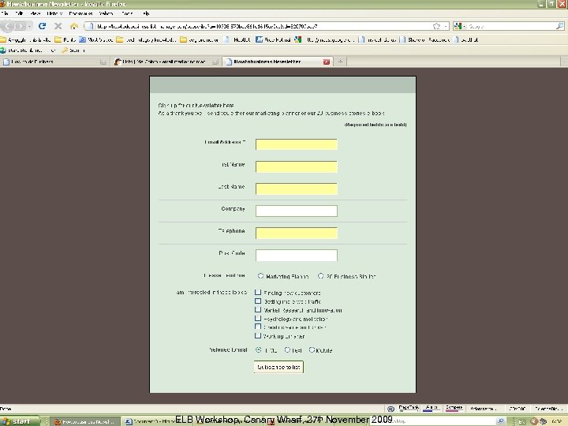Select the 20 Business Stories radio button
Viewport: 568px width, 426px height.
click(320, 276)
